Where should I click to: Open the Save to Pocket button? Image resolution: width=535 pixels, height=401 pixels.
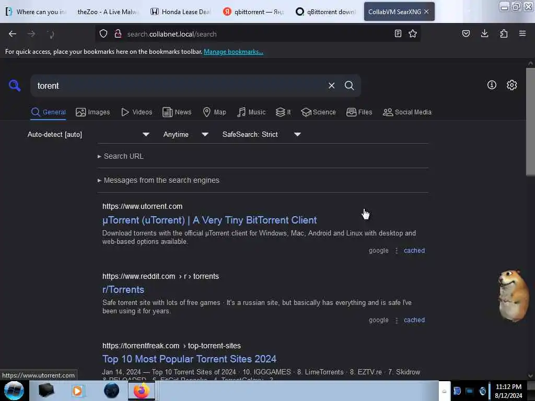[x=466, y=33]
